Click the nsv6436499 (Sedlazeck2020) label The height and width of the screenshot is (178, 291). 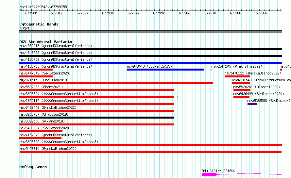tap(259, 94)
